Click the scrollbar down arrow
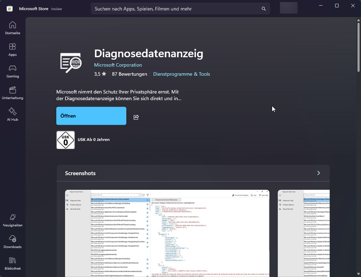This screenshot has height=277, width=361. [x=359, y=274]
